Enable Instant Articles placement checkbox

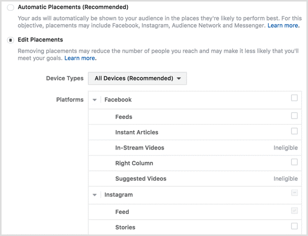(x=294, y=131)
